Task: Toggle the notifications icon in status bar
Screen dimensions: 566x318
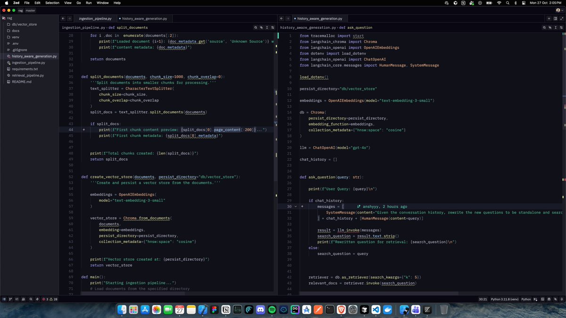Action: pyautogui.click(x=561, y=299)
